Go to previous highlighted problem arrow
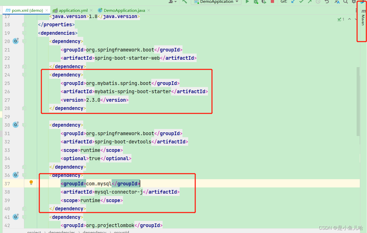367x233 pixels. (349, 19)
